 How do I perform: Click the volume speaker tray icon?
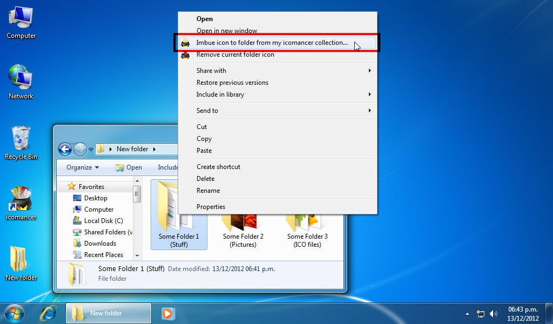[494, 314]
